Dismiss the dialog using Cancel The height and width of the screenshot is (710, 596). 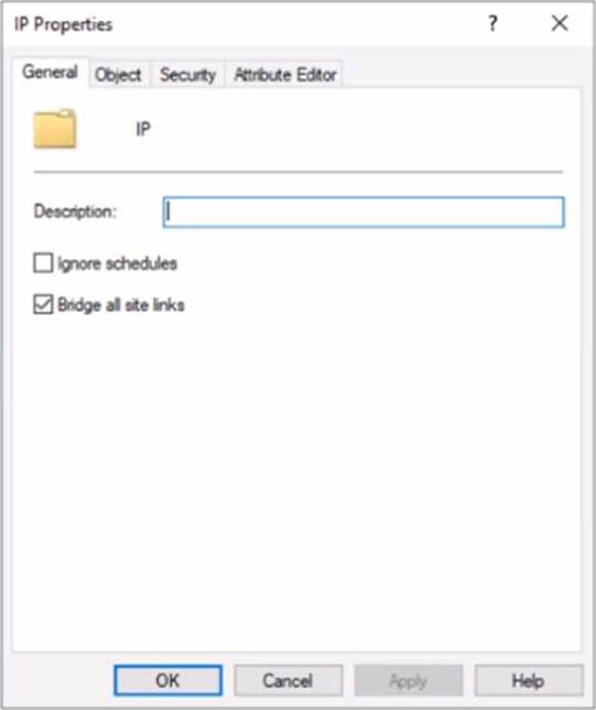pyautogui.click(x=288, y=680)
